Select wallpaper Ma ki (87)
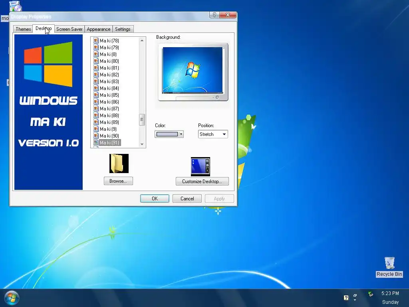This screenshot has height=307, width=409. click(109, 109)
